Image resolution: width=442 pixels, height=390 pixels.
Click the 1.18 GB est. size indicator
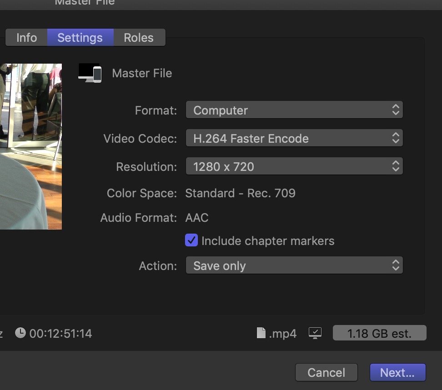click(379, 333)
